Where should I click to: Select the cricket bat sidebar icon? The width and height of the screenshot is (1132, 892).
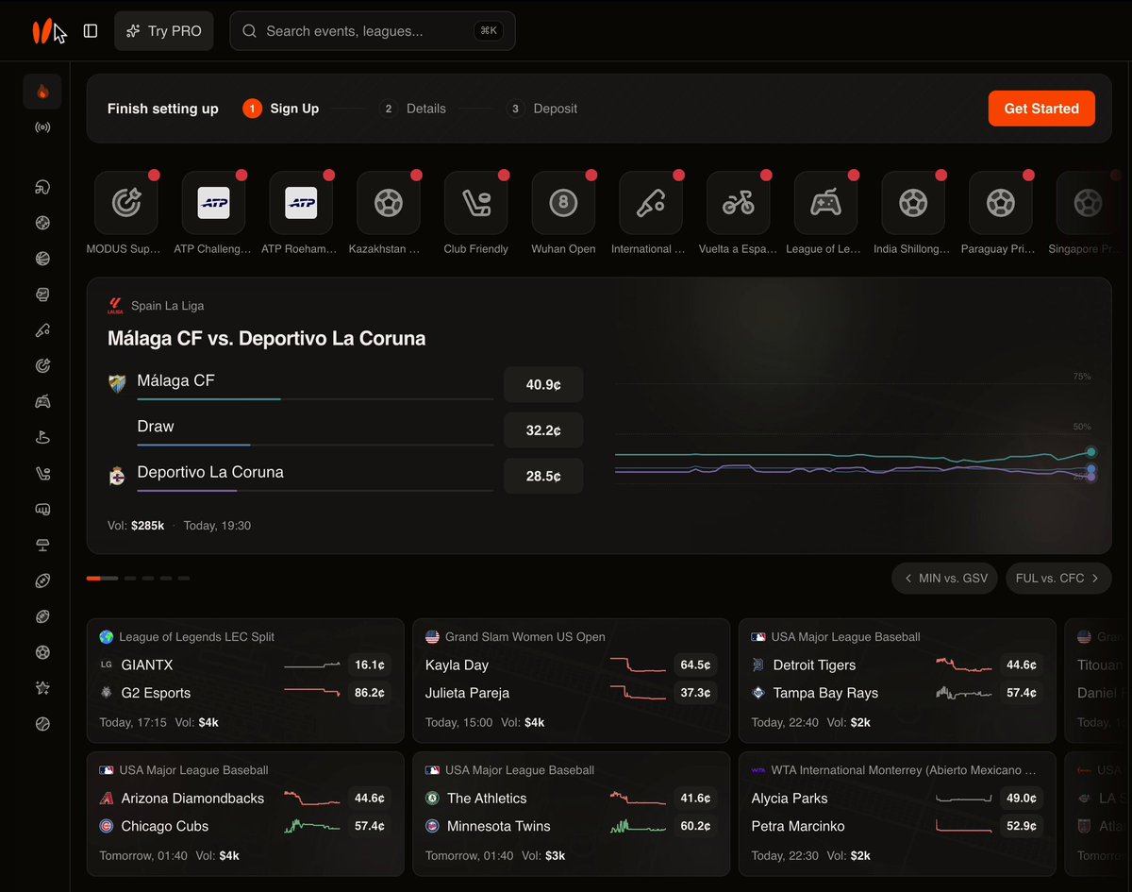[42, 330]
